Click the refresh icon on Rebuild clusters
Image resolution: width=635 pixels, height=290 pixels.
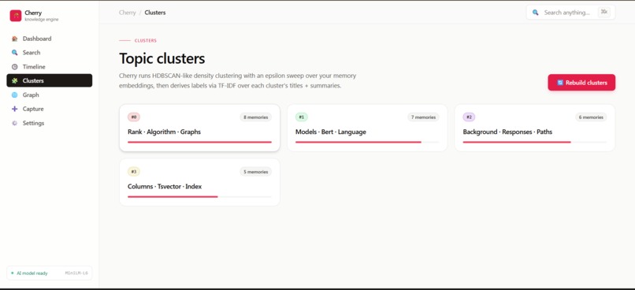[560, 83]
